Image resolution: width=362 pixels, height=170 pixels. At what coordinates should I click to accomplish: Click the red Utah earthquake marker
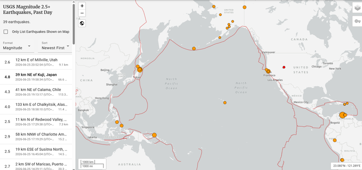tap(284, 67)
